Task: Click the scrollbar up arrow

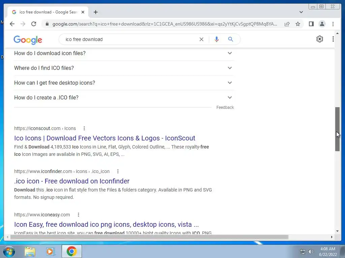Action: pyautogui.click(x=337, y=33)
